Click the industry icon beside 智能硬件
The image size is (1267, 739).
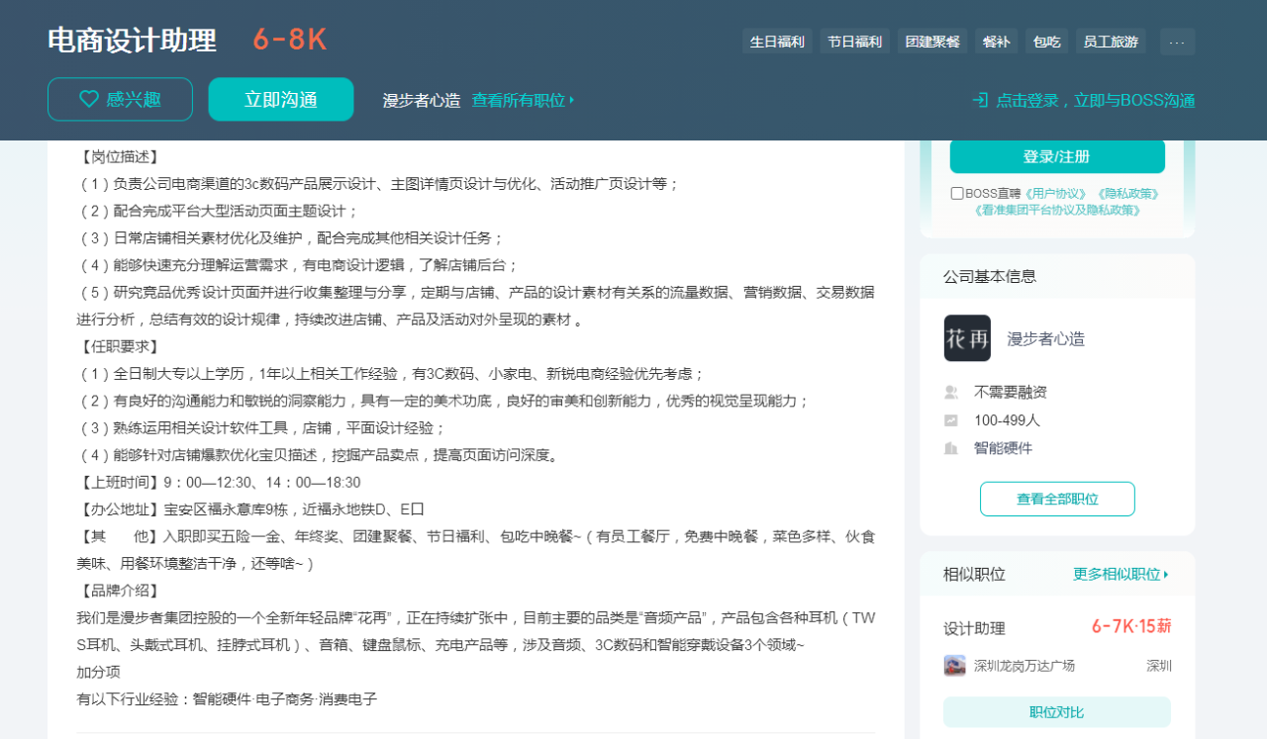click(x=951, y=448)
